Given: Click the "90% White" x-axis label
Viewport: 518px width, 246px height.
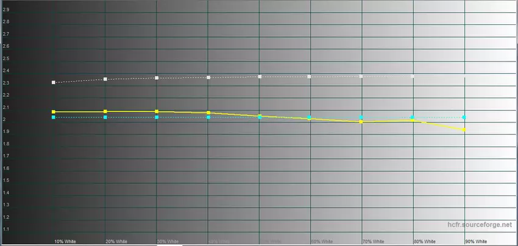Looking at the screenshot, I should pos(475,242).
